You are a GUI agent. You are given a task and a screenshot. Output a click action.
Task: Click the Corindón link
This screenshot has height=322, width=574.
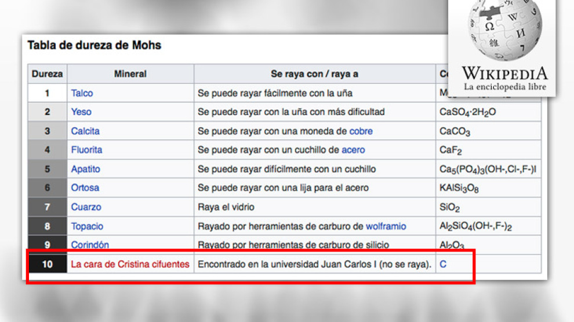[x=90, y=245]
